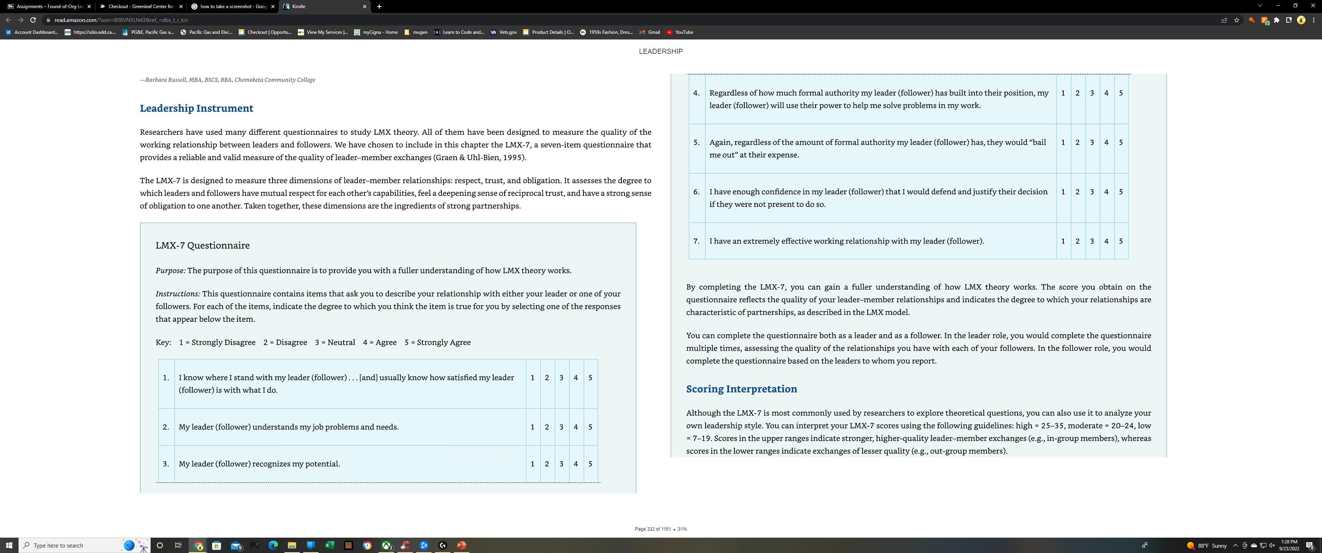Open Task View on the taskbar

[x=178, y=545]
